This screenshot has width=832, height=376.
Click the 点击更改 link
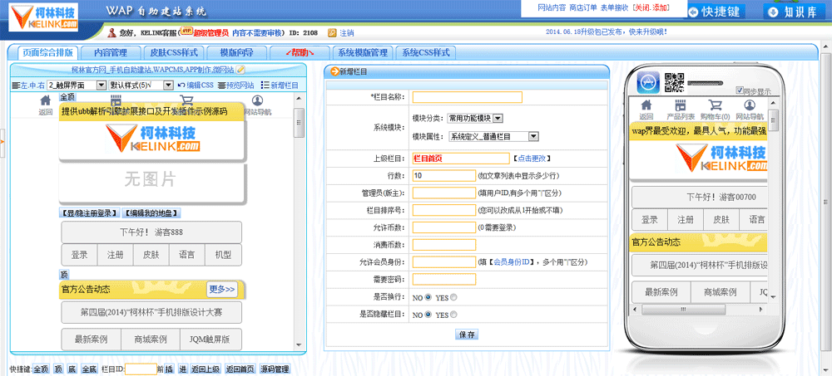pyautogui.click(x=532, y=159)
